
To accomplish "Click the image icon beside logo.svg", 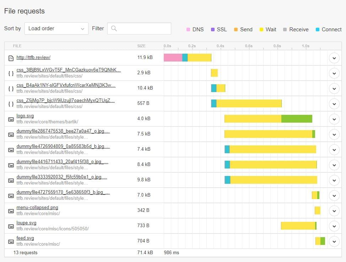I will coord(11,119).
